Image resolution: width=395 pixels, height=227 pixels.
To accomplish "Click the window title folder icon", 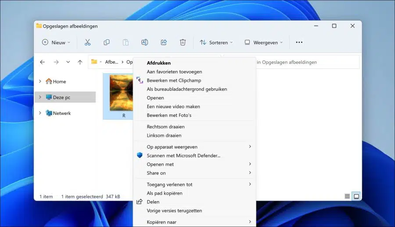I will (x=39, y=26).
